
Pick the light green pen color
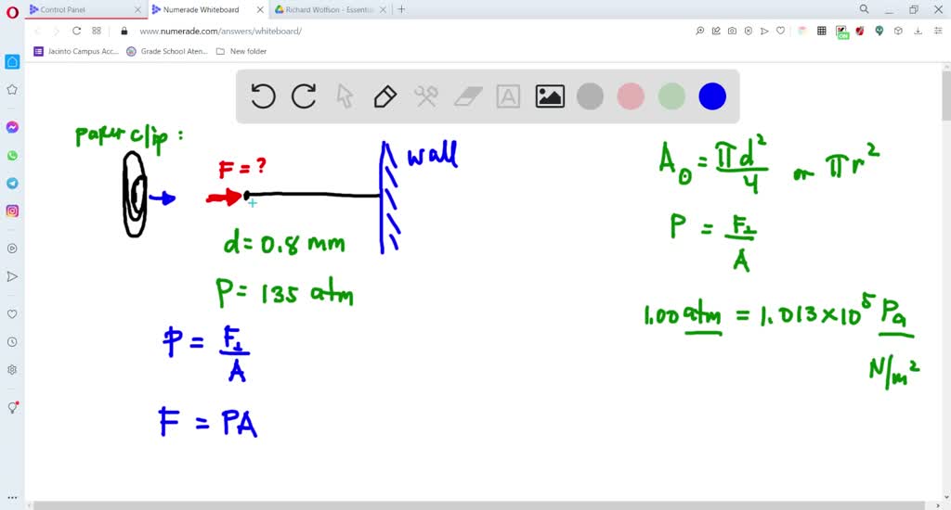click(671, 96)
